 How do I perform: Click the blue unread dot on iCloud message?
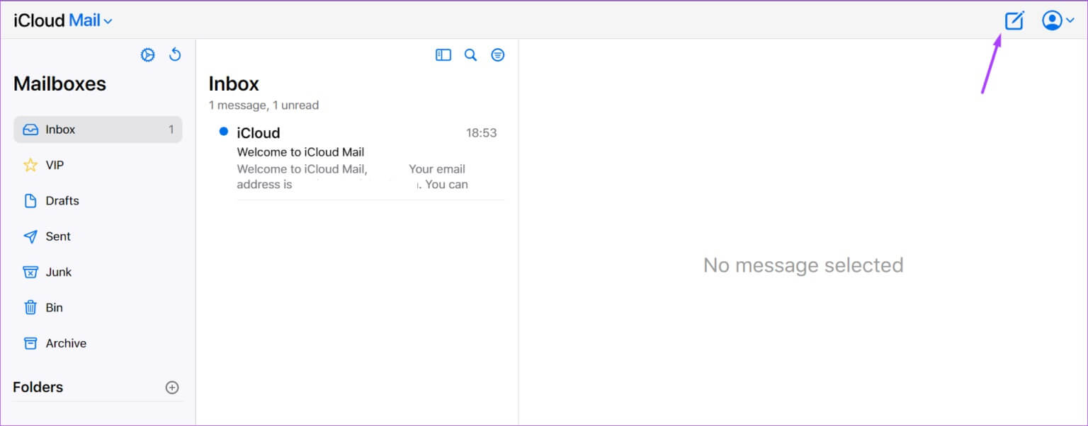(224, 132)
